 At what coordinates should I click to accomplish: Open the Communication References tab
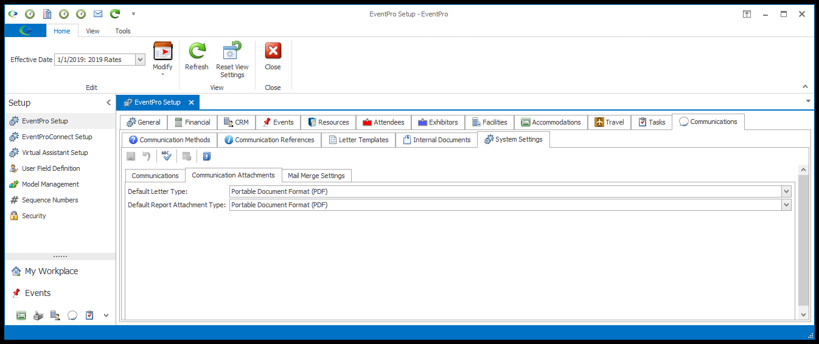coord(269,140)
